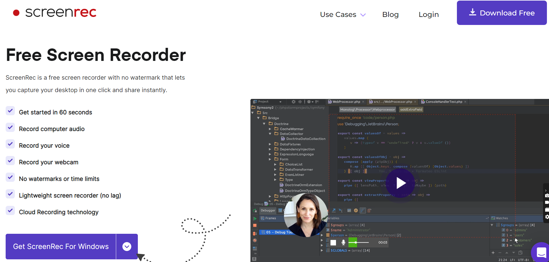Click the hide Project panel icon
The image size is (549, 262).
[317, 102]
